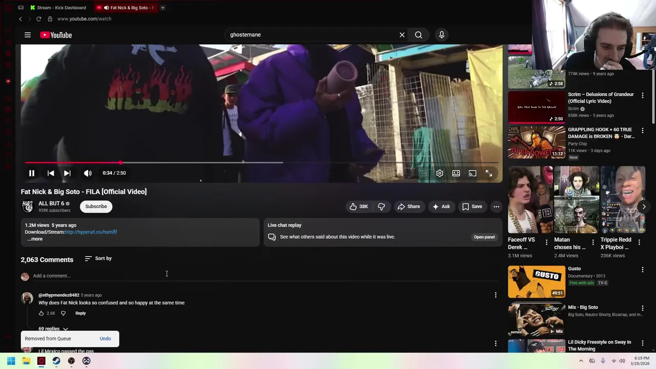Toggle closed captions on player
This screenshot has height=369, width=656.
coord(423,173)
